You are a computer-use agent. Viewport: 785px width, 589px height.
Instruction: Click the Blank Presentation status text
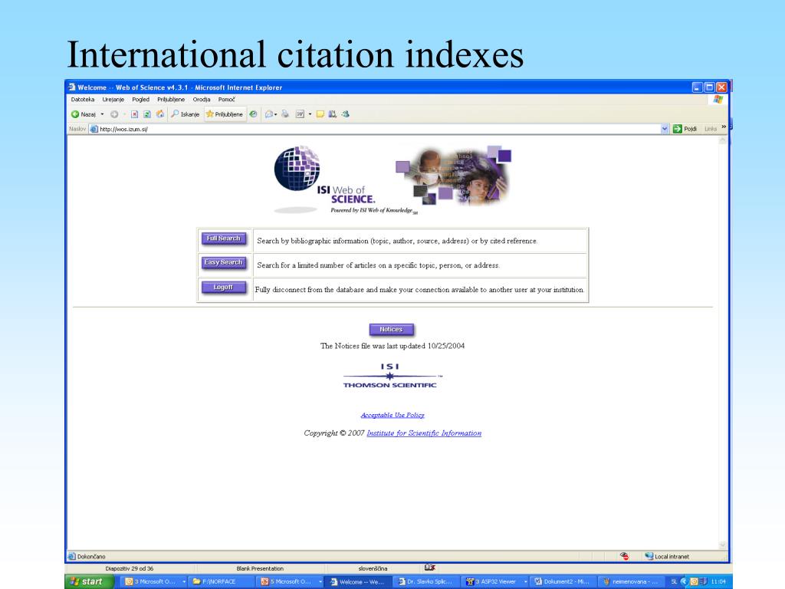pyautogui.click(x=260, y=568)
